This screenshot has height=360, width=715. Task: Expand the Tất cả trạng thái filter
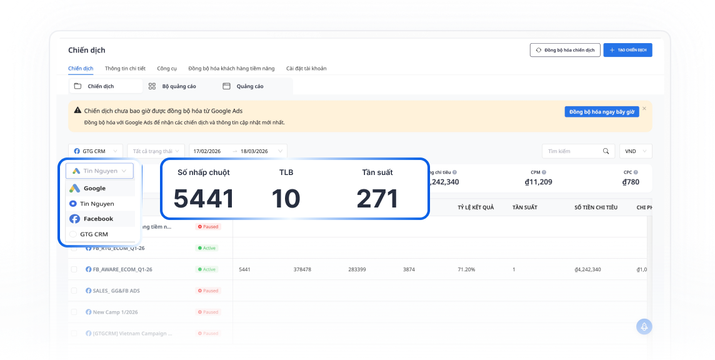(156, 151)
